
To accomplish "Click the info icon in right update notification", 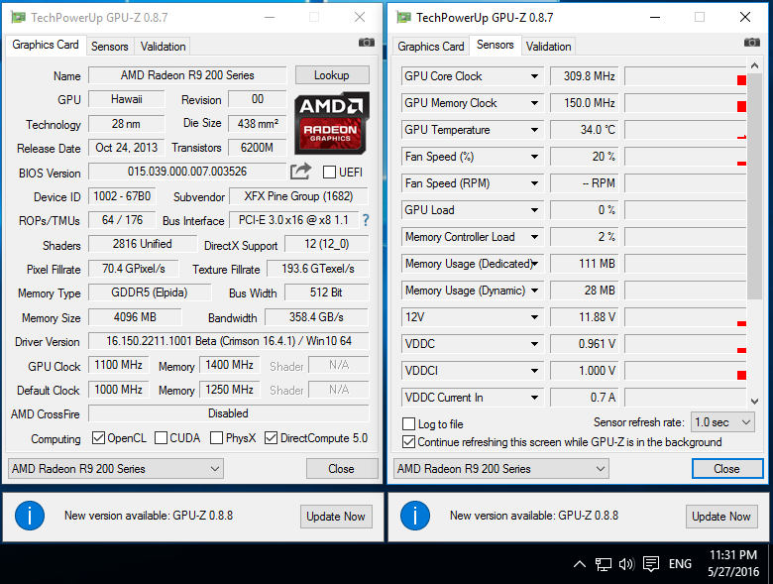I will [x=415, y=516].
